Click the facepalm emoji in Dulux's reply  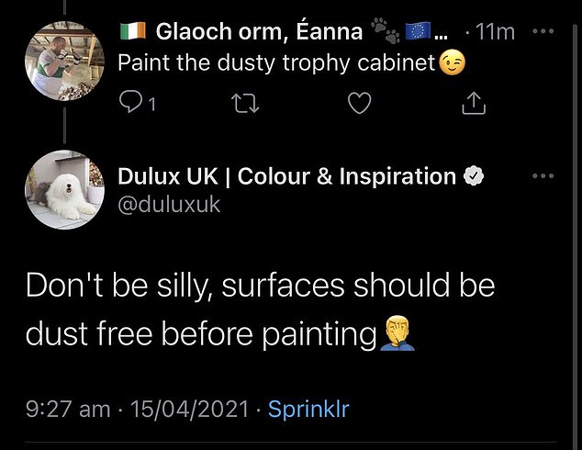point(397,333)
